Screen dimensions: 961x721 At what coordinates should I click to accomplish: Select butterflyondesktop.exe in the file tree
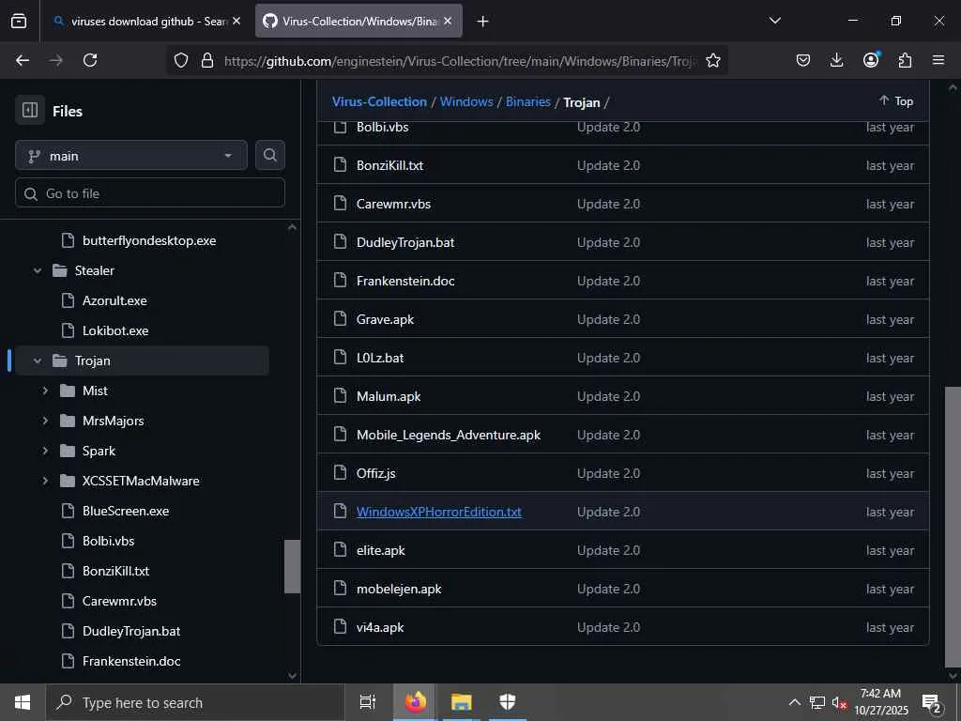[x=149, y=240]
